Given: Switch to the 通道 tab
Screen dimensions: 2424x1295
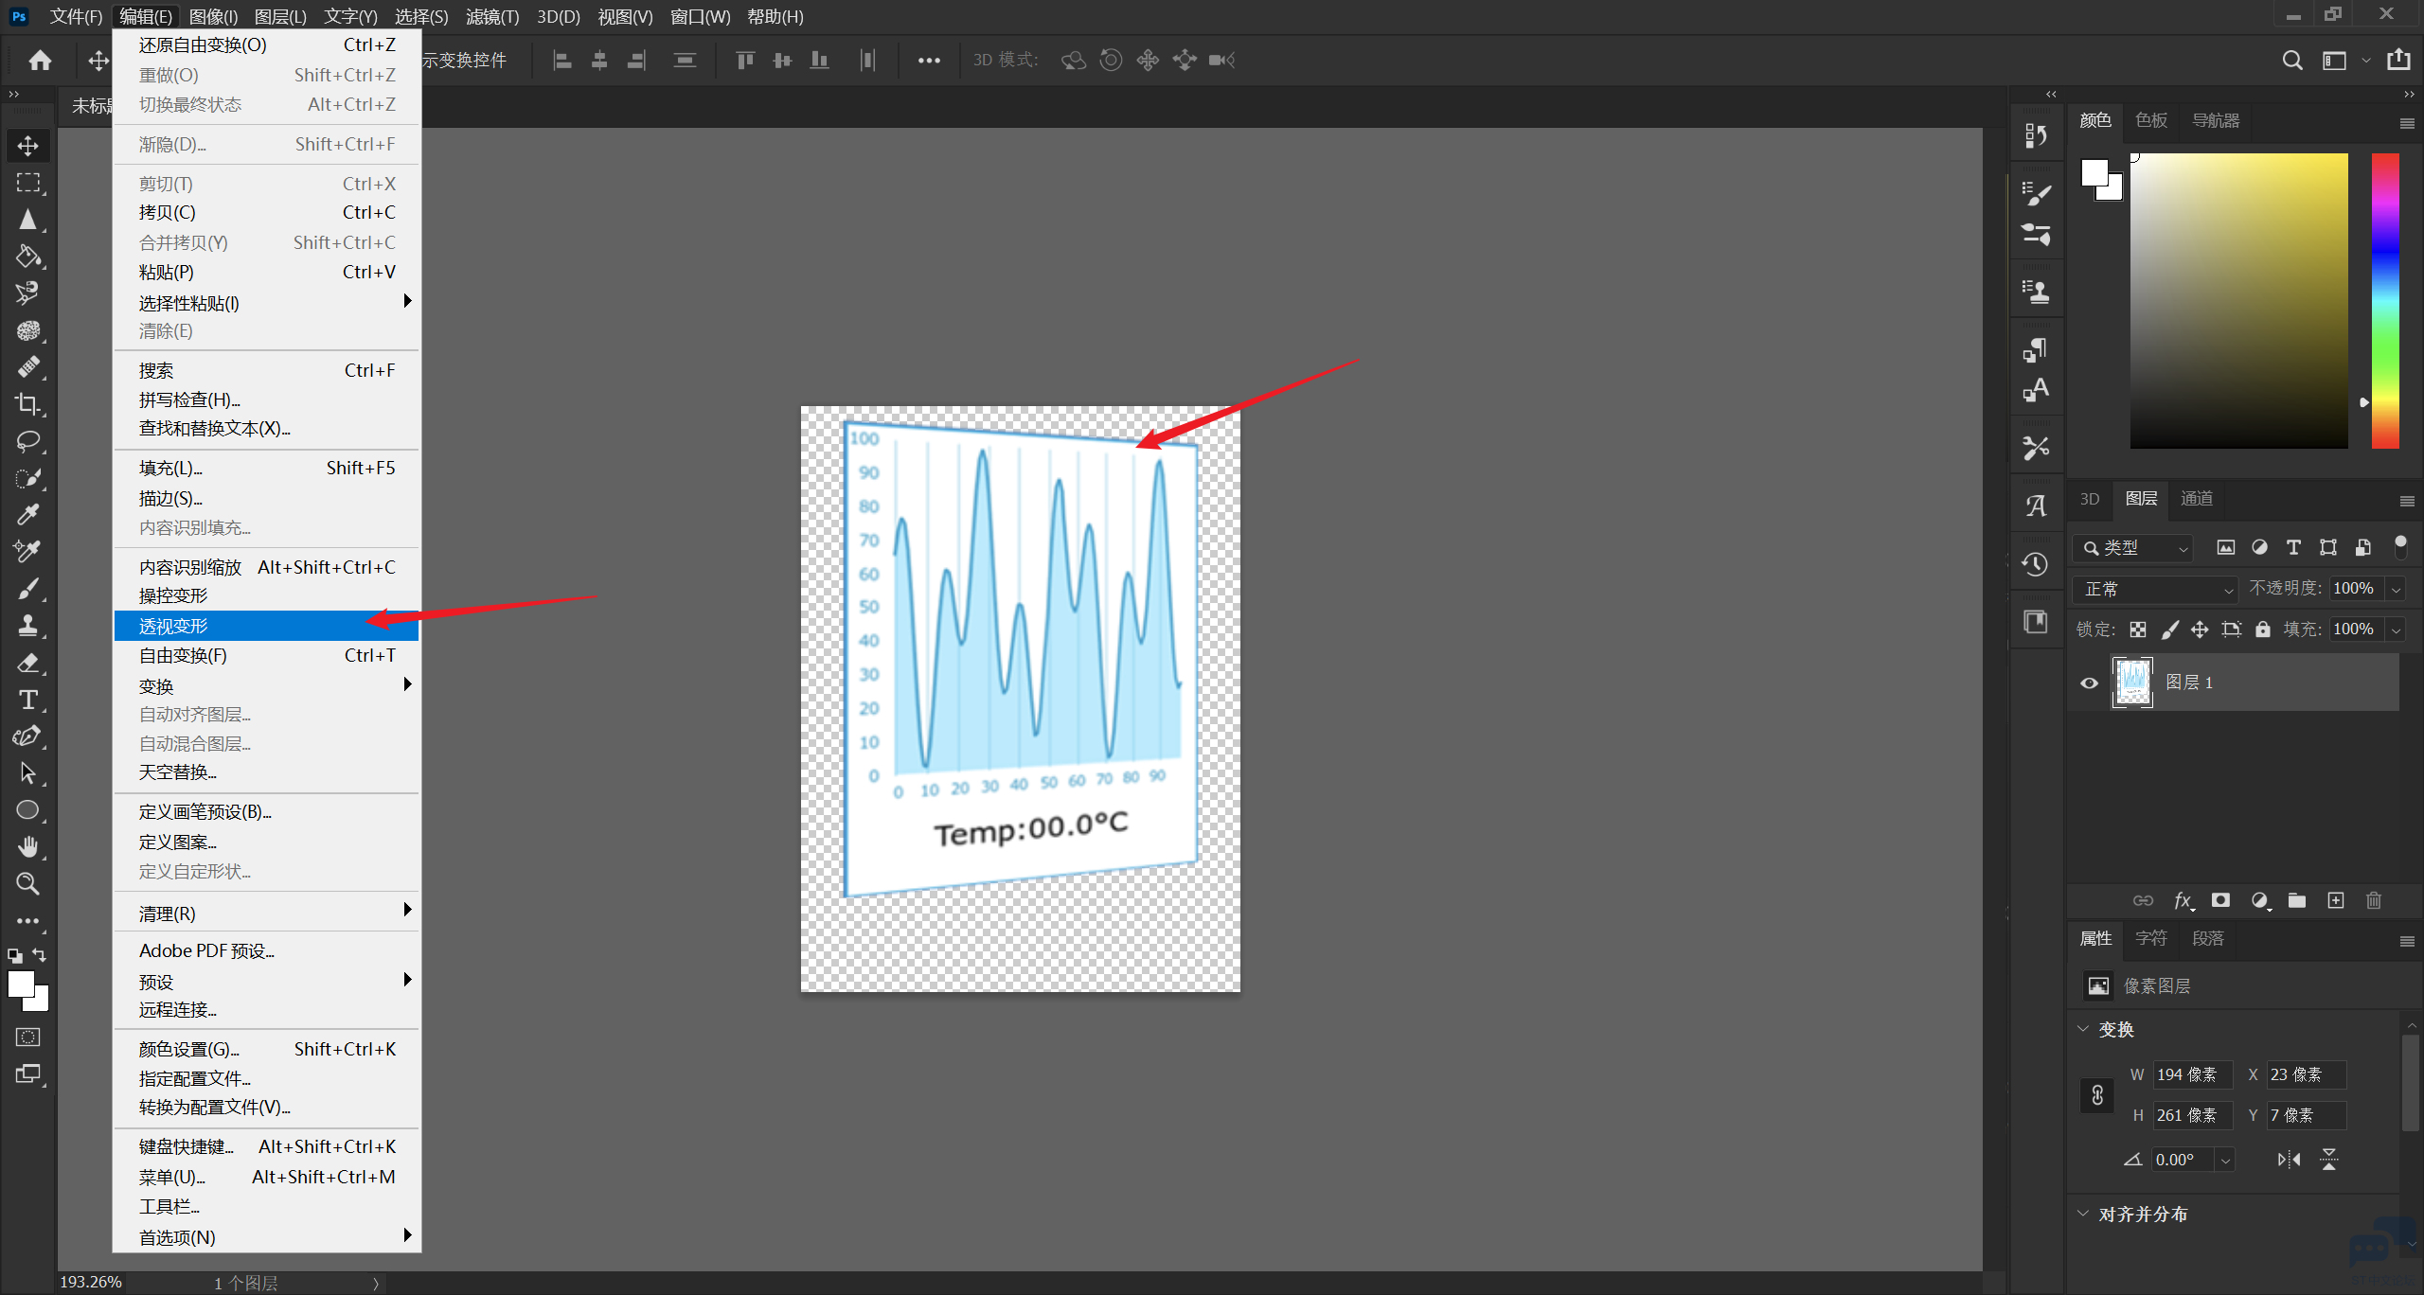Looking at the screenshot, I should tap(2196, 499).
